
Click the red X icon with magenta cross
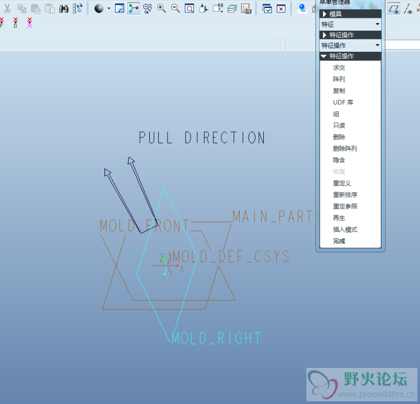click(x=30, y=23)
